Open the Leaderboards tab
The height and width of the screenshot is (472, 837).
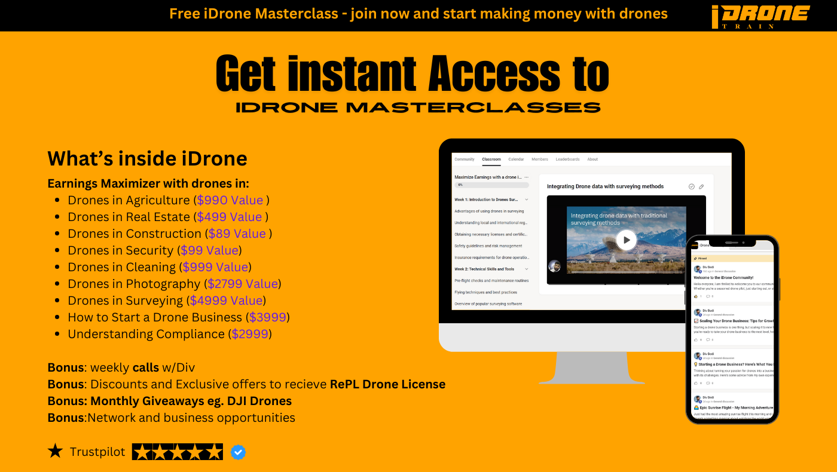(x=567, y=159)
